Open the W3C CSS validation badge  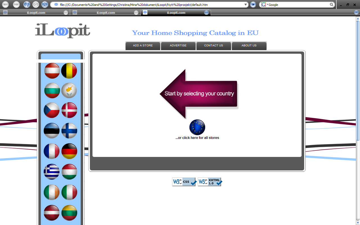pos(184,182)
